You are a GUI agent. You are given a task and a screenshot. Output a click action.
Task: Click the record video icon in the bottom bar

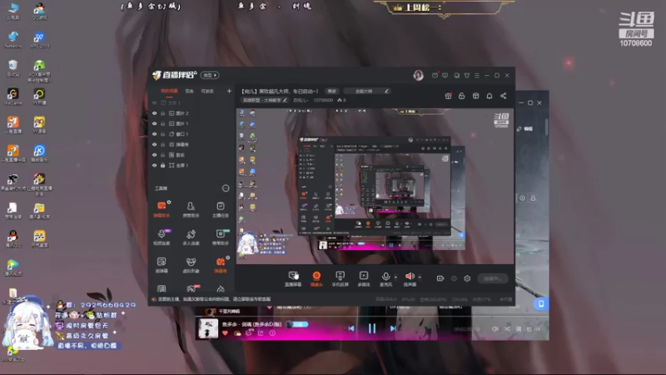(440, 278)
